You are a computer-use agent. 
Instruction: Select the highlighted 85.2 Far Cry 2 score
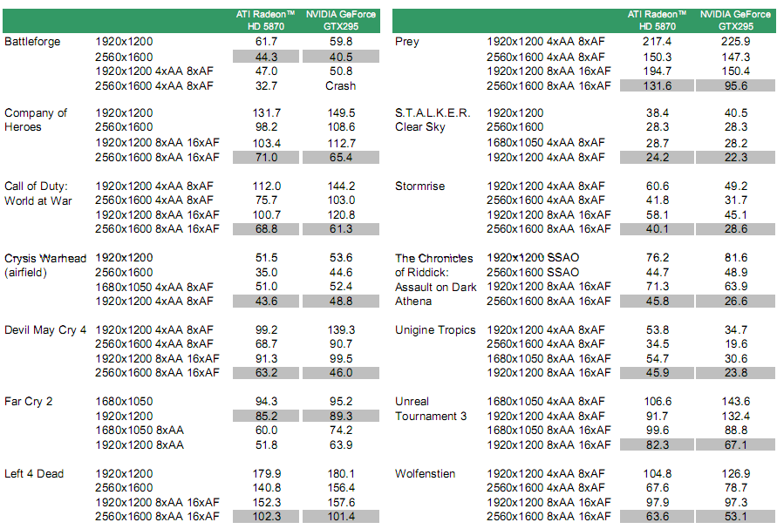pos(266,417)
